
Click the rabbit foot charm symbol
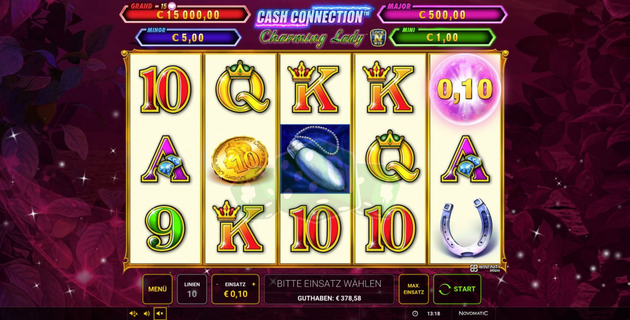315,159
